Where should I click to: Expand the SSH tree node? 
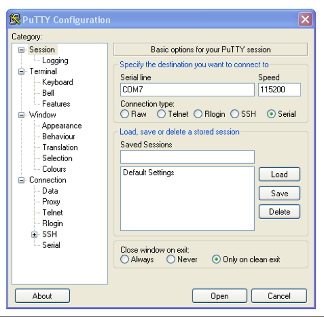[34, 234]
